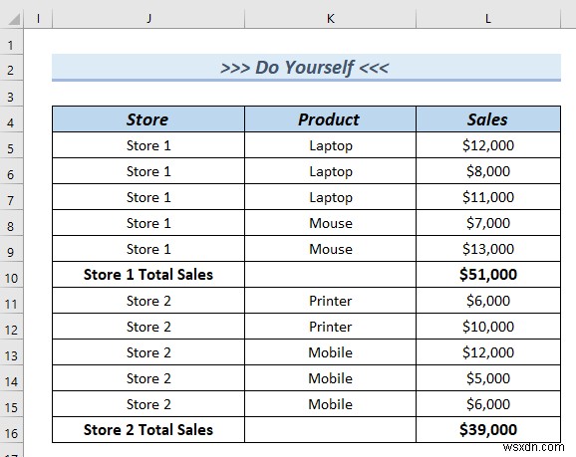Click the Select All corner triangle
Screen dimensions: 576x457
[x=12, y=19]
